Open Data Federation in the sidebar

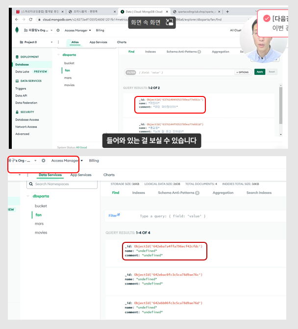point(26,103)
